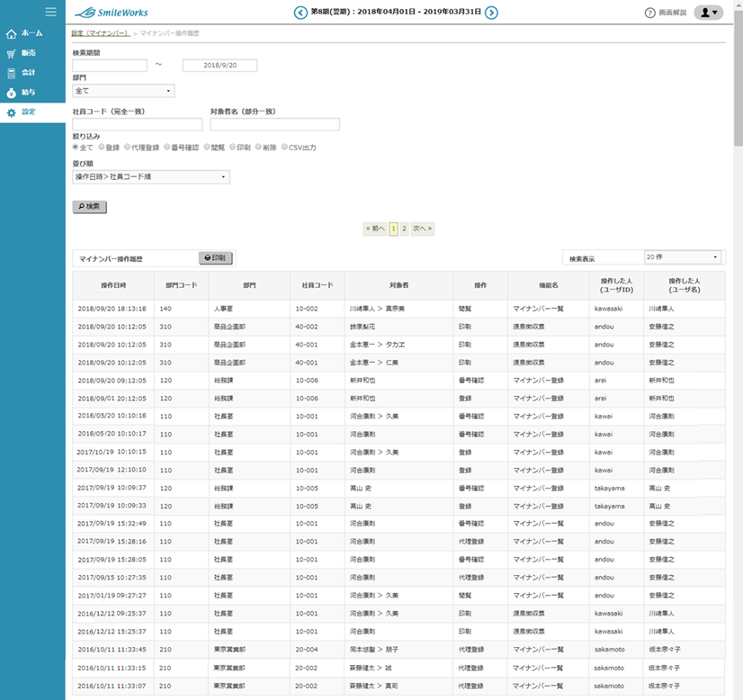Open 画面解説 help
743x700 pixels.
click(666, 13)
